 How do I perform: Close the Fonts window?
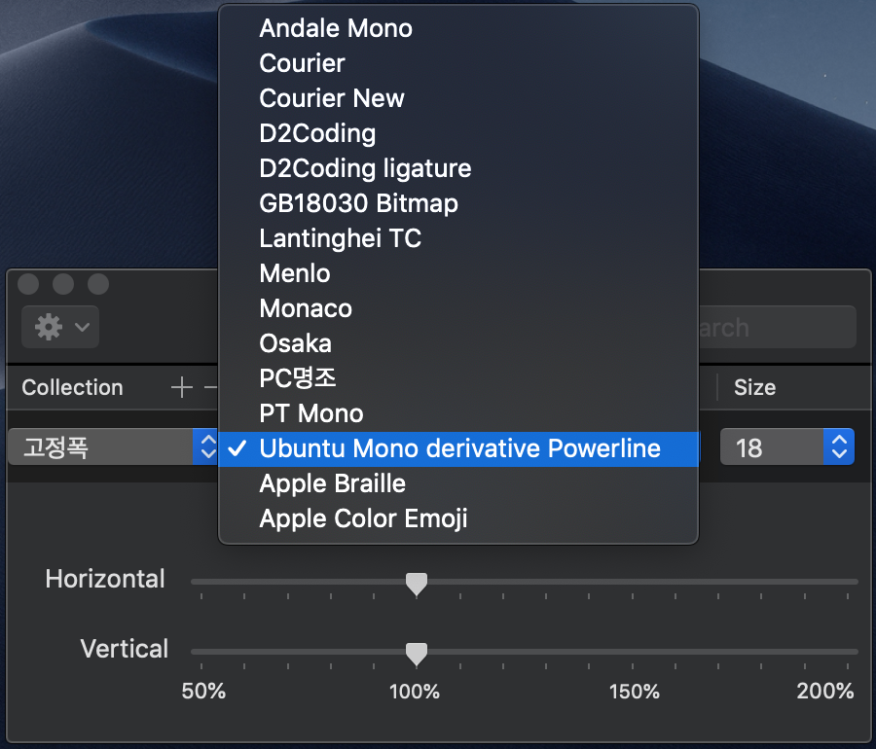(28, 283)
